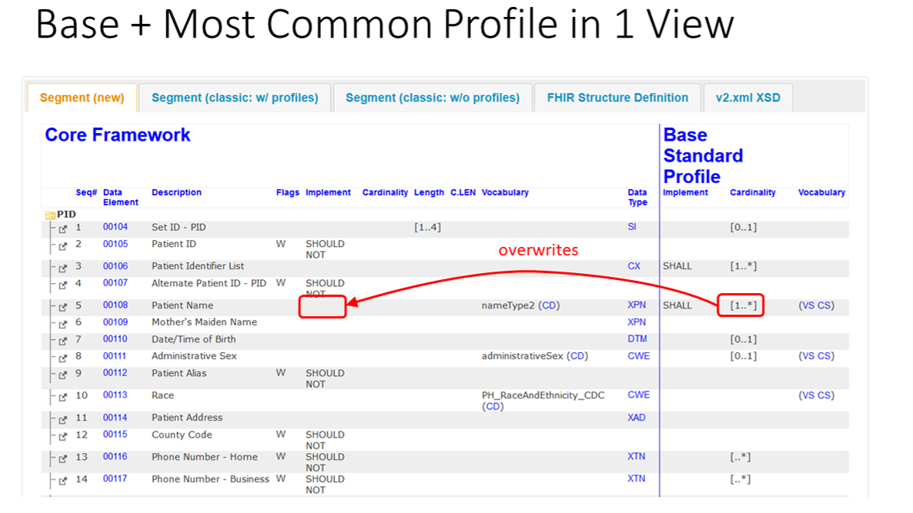
Task: Open FHIR Structure Definition tab
Action: [617, 98]
